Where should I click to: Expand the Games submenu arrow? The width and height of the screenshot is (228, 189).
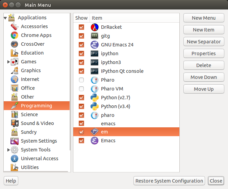(x=8, y=62)
